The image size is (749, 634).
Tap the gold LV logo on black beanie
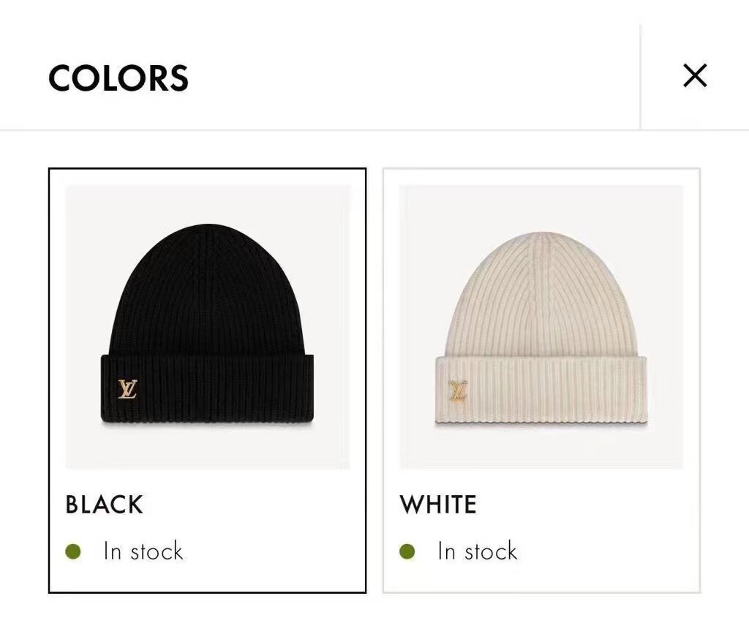(x=128, y=389)
